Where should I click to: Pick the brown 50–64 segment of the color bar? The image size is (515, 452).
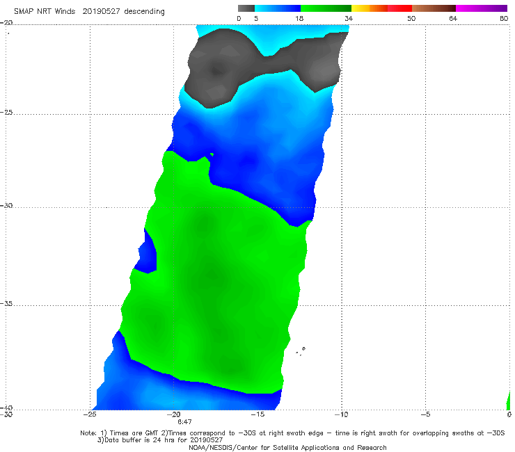(434, 8)
